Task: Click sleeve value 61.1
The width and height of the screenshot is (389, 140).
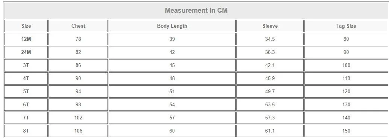Action: coord(270,131)
